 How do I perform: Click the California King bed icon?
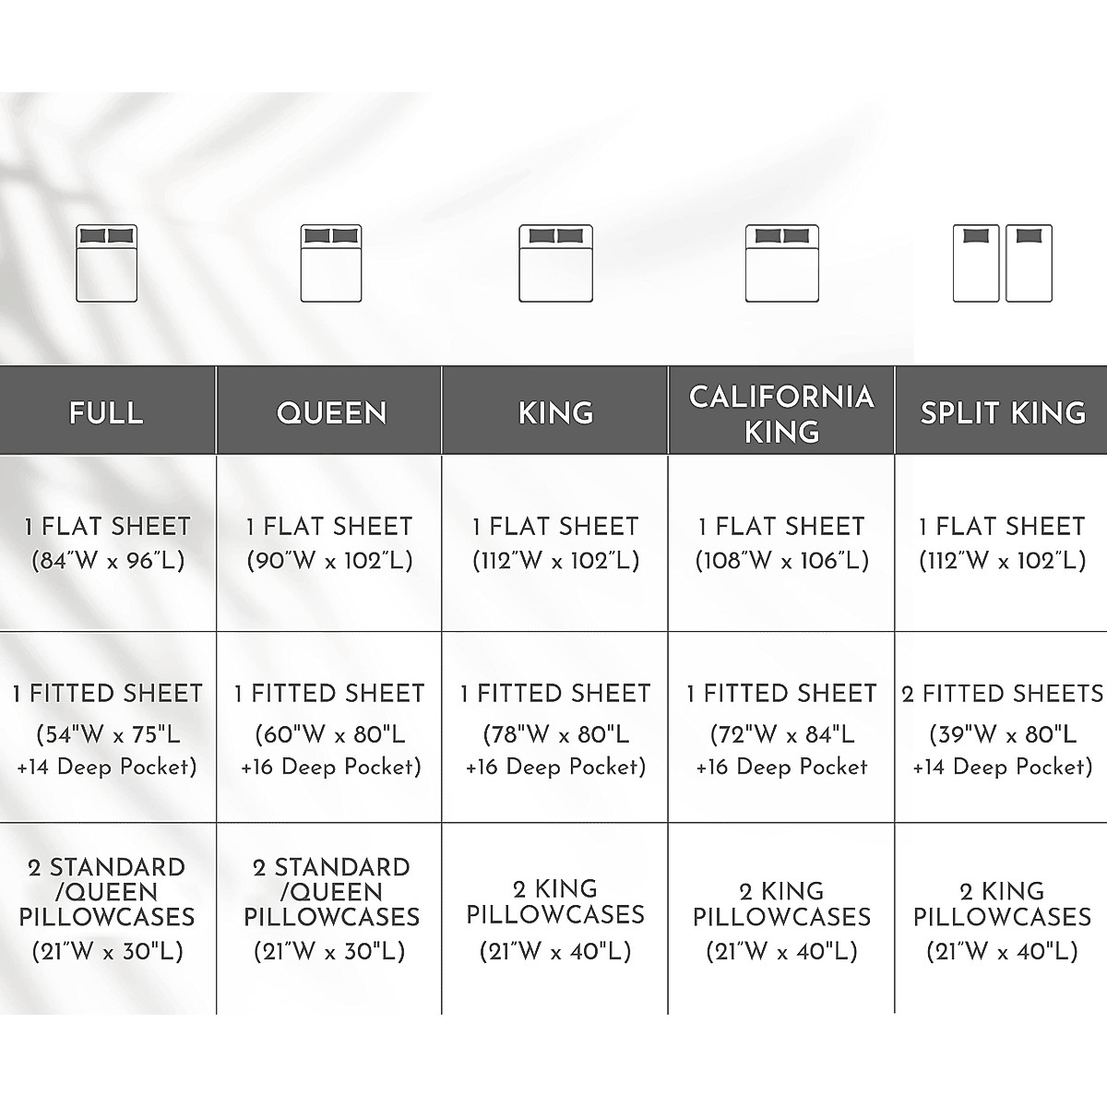click(x=782, y=263)
